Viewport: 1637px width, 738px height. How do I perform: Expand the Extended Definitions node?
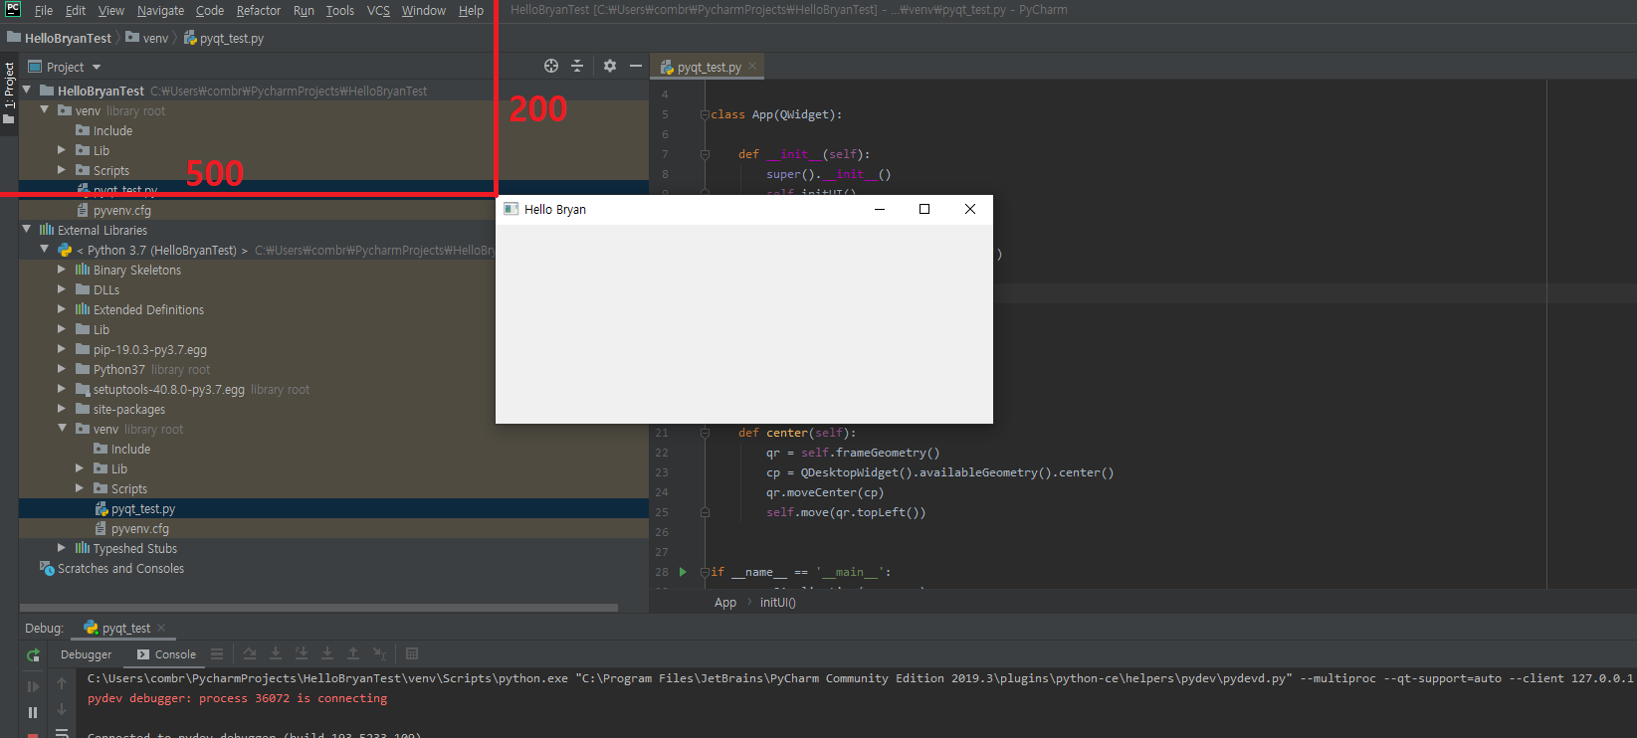(x=62, y=309)
